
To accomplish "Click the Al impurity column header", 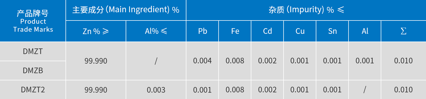I will tap(365, 31).
